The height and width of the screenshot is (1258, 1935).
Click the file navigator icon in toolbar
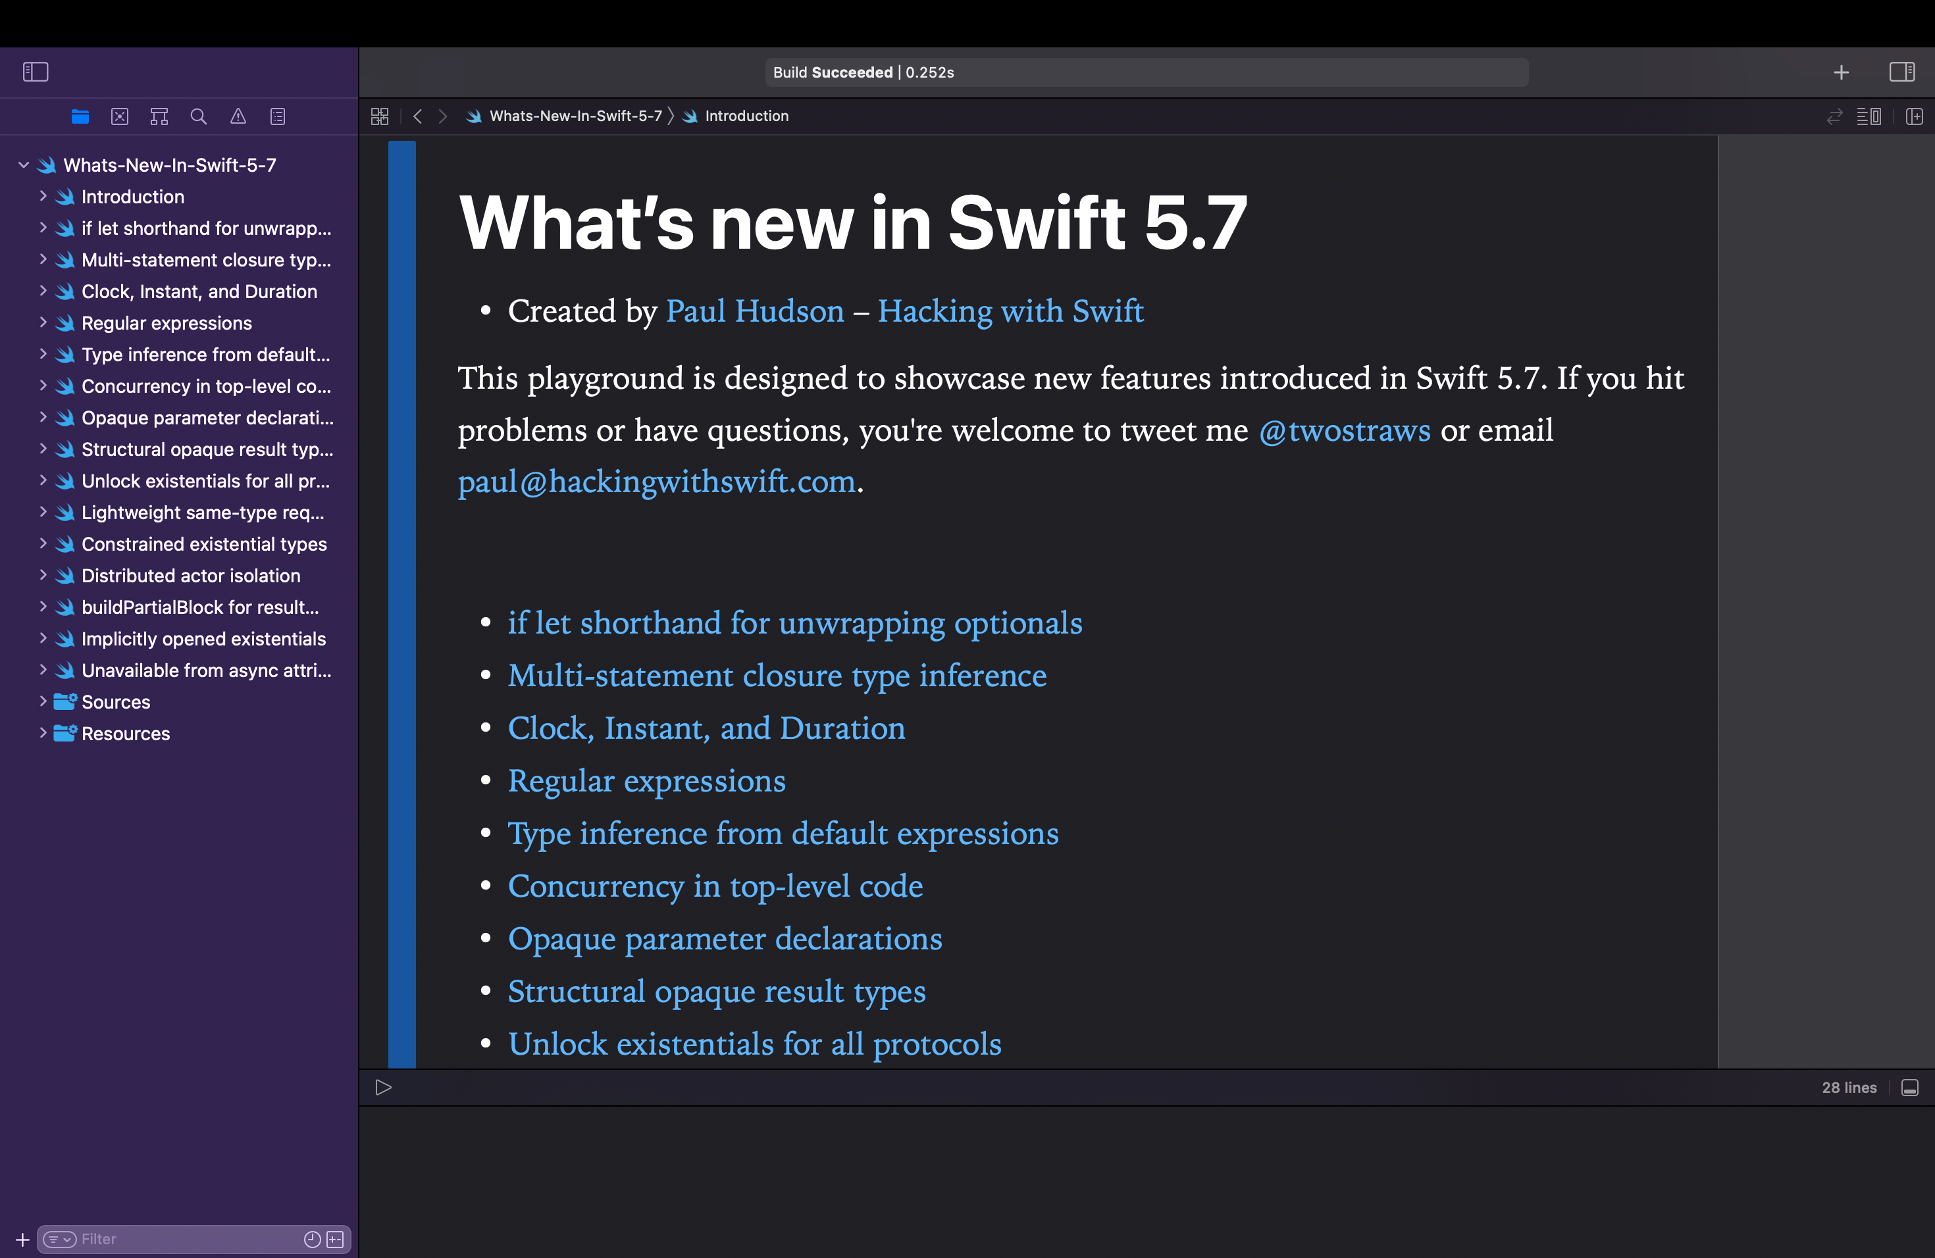click(x=80, y=116)
